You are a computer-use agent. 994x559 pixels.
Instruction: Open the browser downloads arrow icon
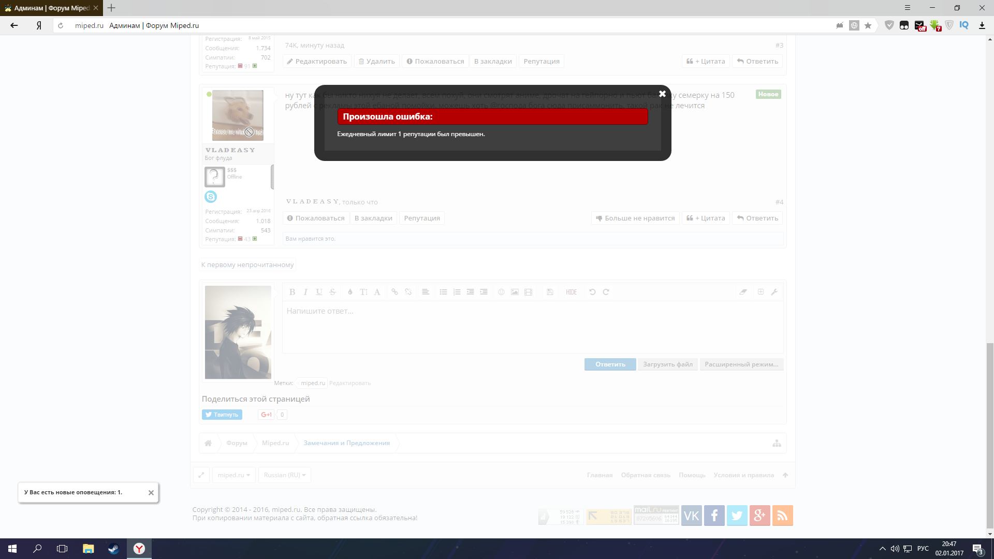tap(982, 25)
